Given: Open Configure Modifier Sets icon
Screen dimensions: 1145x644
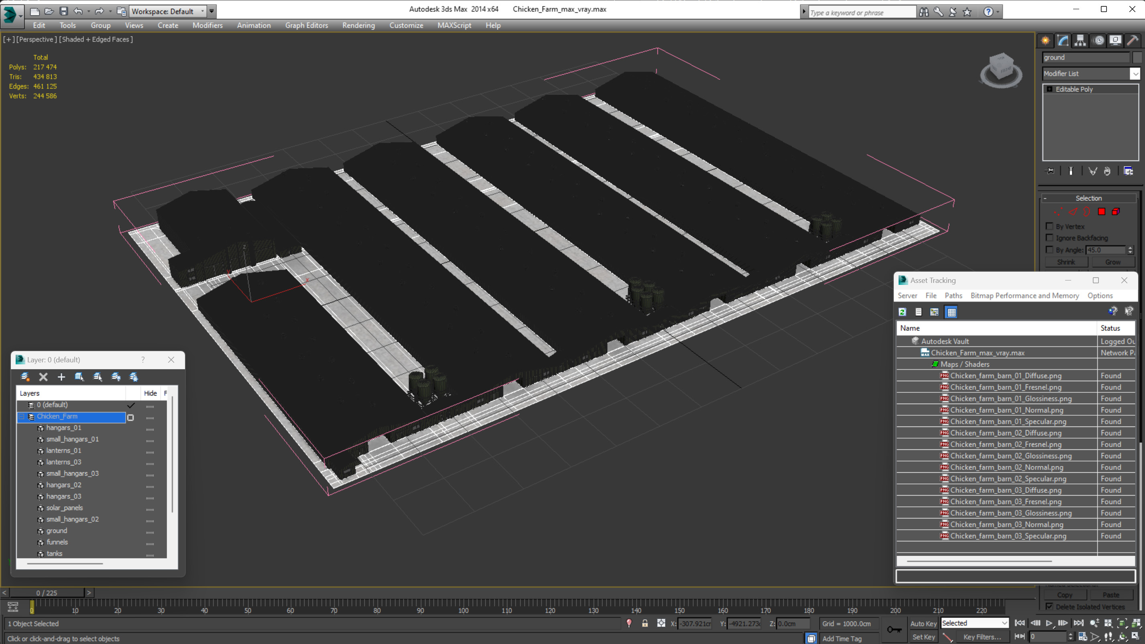Looking at the screenshot, I should click(1129, 171).
